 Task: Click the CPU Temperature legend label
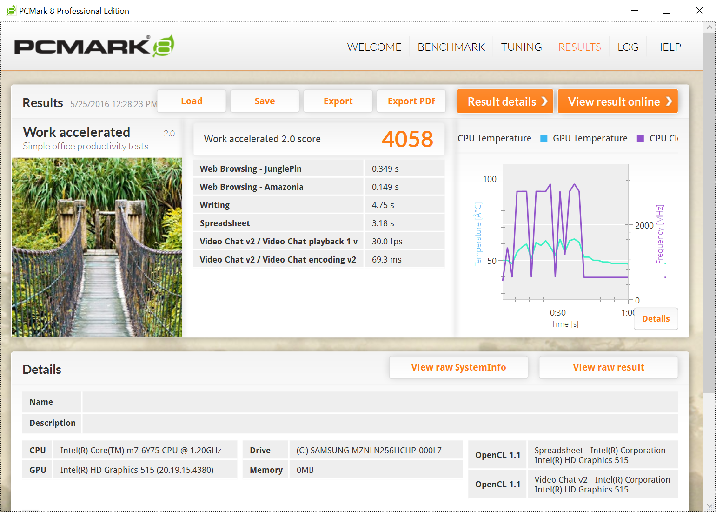494,138
